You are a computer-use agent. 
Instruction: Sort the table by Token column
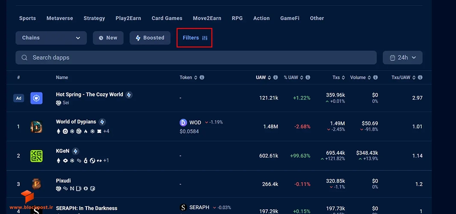pos(189,77)
